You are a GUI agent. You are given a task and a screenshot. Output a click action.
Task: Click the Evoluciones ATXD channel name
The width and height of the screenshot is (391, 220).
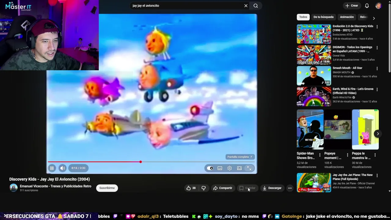click(x=342, y=35)
